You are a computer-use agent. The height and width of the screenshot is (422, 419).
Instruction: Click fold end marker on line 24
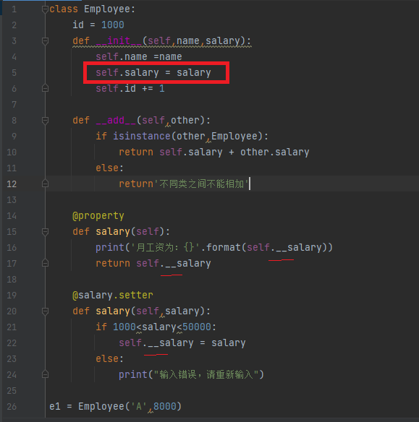coord(45,374)
